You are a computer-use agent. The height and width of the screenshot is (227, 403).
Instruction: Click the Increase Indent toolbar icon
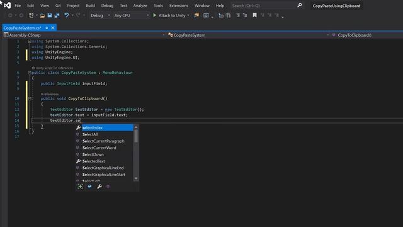[245, 15]
